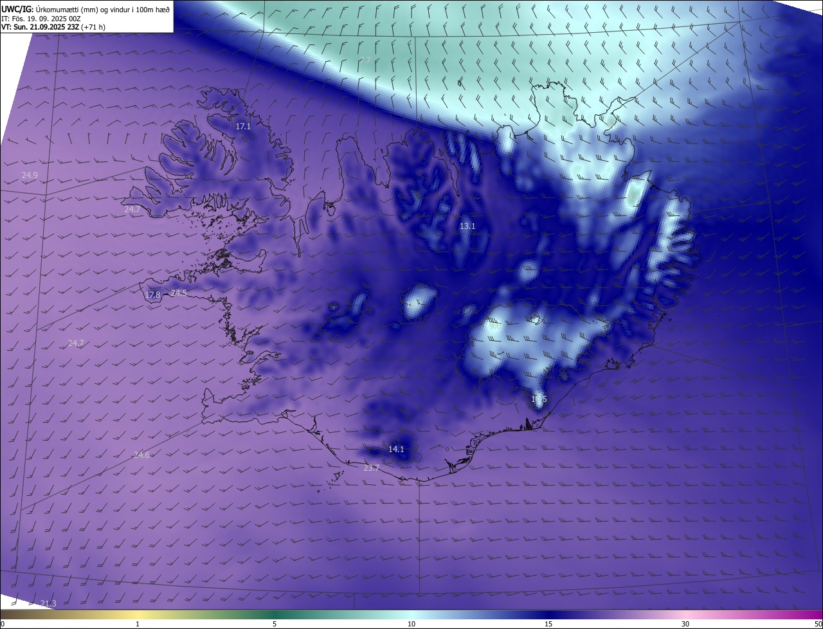823x629 pixels.
Task: Click the 13.1 value label
Action: 467,226
